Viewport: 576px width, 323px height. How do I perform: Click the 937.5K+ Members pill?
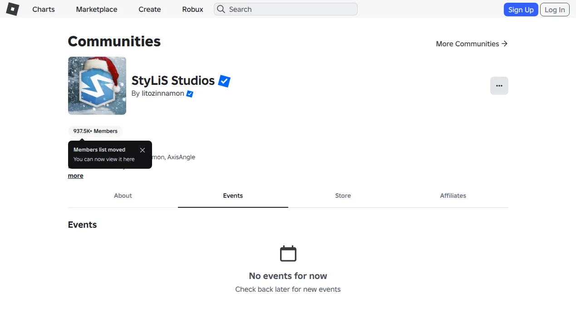point(95,131)
